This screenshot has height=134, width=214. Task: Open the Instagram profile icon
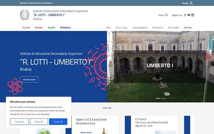[x=193, y=15]
